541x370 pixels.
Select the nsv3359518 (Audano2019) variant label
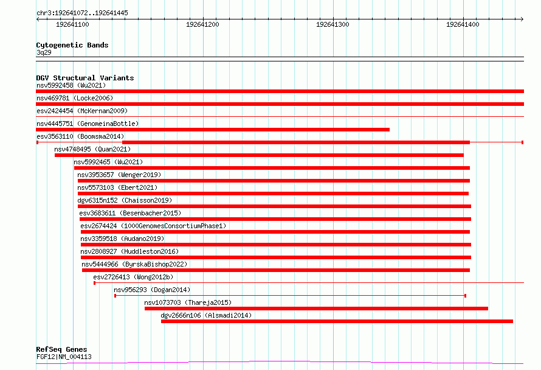pos(122,239)
